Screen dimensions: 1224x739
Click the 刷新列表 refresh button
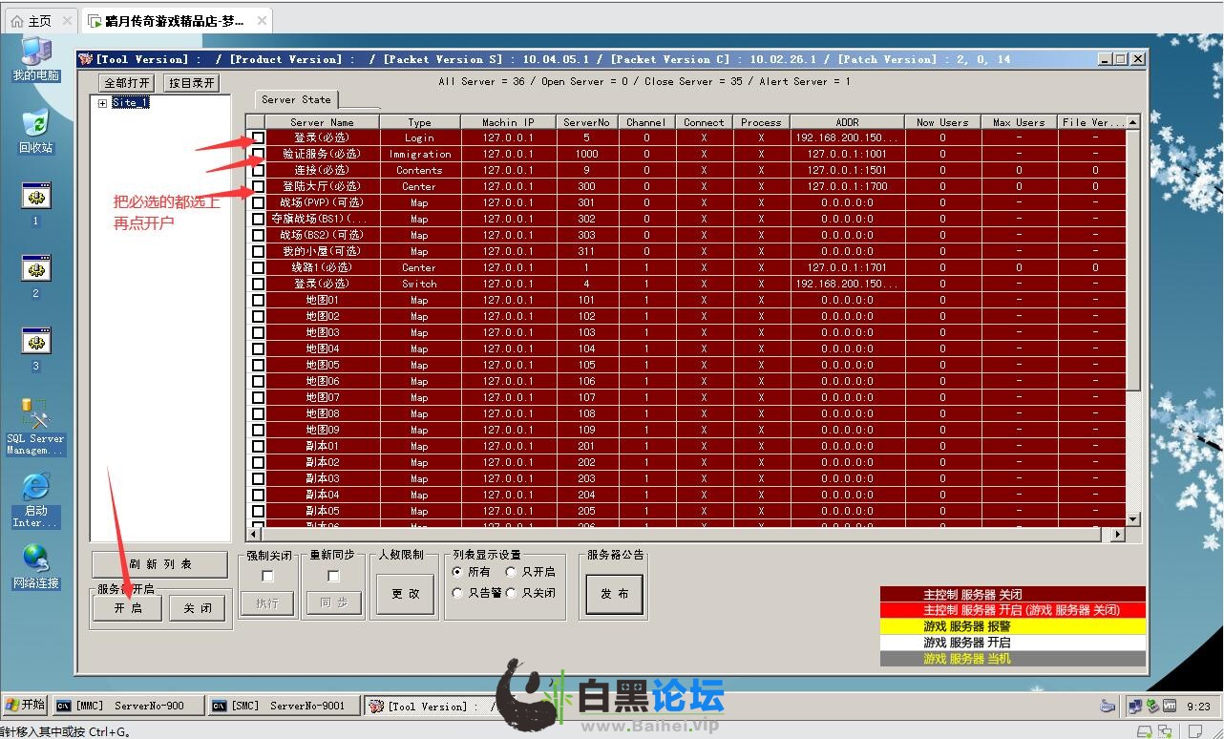pos(160,563)
